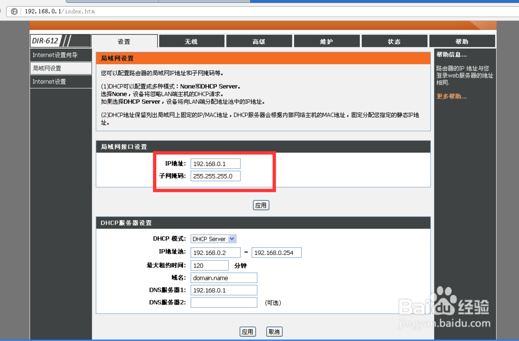Click the IP pool end address field
This screenshot has width=519, height=341.
(277, 253)
